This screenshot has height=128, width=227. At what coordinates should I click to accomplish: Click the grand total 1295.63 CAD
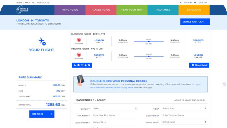tap(55, 105)
